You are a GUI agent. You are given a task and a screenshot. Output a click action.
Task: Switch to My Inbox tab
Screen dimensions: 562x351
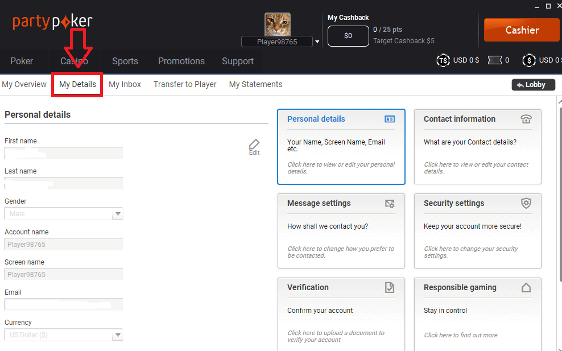pos(125,84)
